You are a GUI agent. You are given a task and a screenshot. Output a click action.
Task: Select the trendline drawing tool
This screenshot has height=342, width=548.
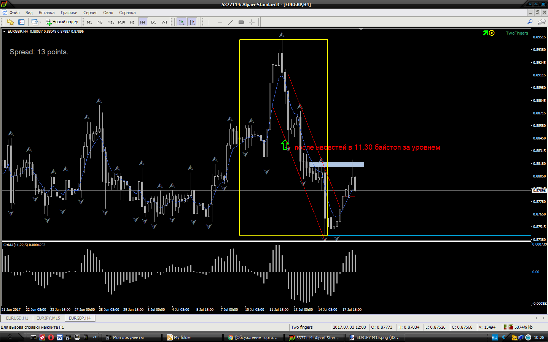(230, 22)
